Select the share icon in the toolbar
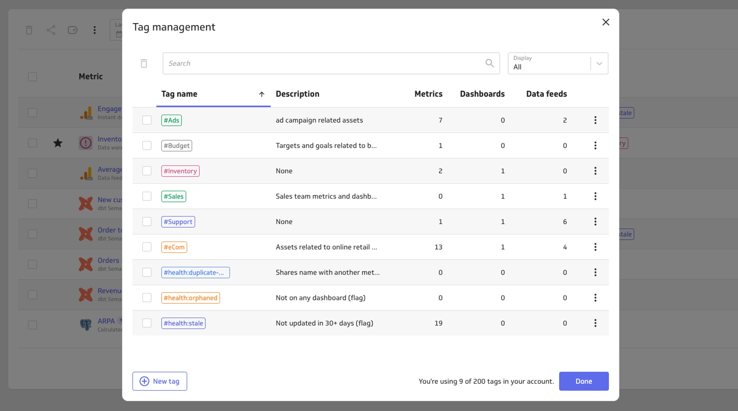 51,30
